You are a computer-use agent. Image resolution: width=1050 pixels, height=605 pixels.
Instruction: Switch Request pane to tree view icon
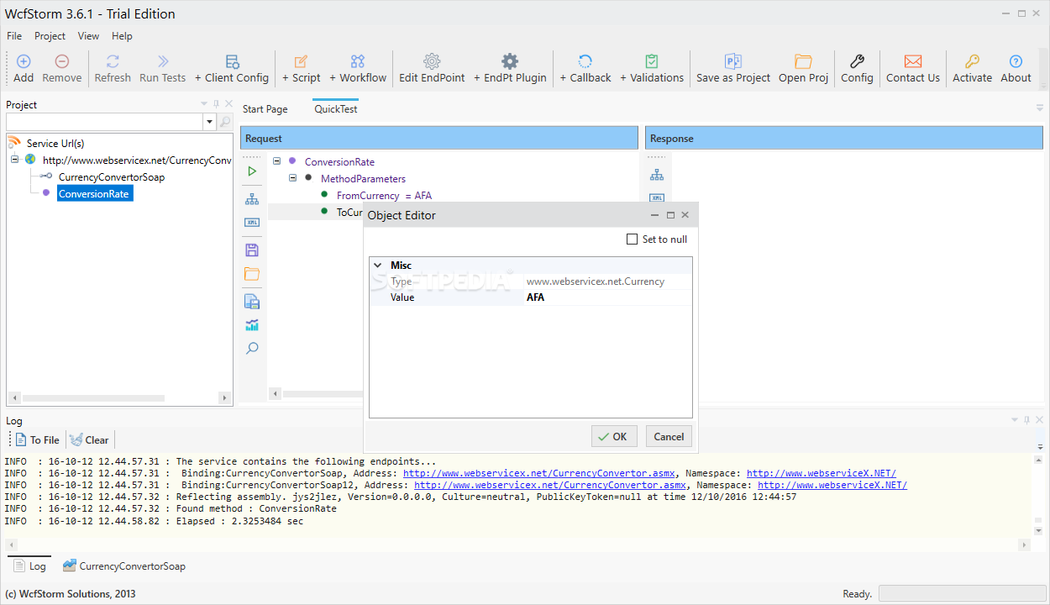[x=252, y=199]
